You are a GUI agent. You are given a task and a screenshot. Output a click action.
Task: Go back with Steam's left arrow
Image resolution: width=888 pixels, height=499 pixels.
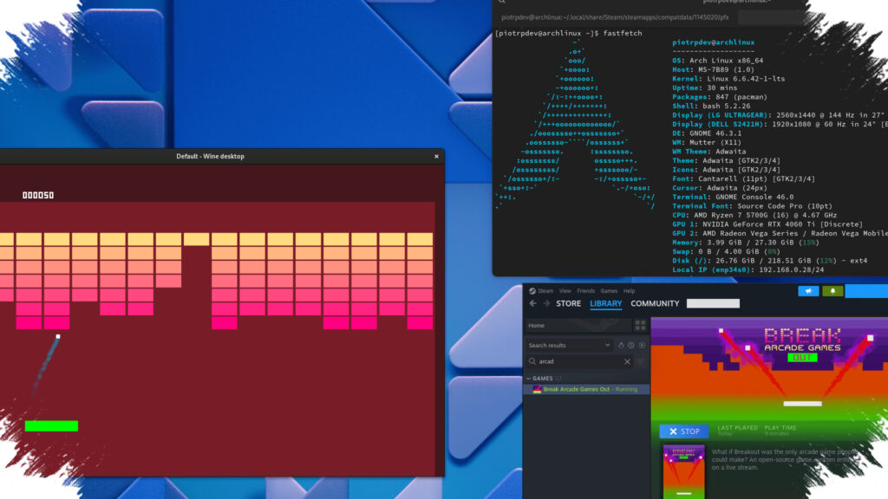click(533, 303)
